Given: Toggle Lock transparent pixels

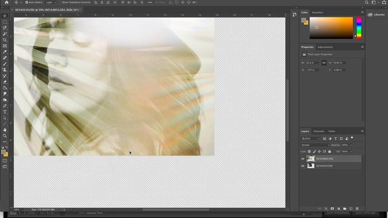Looking at the screenshot, I should 309,151.
